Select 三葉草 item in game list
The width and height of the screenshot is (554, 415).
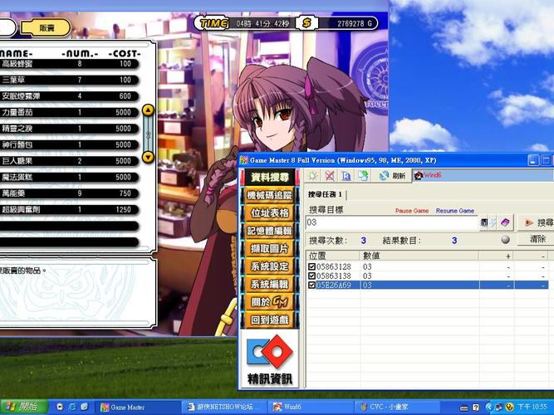pos(69,80)
